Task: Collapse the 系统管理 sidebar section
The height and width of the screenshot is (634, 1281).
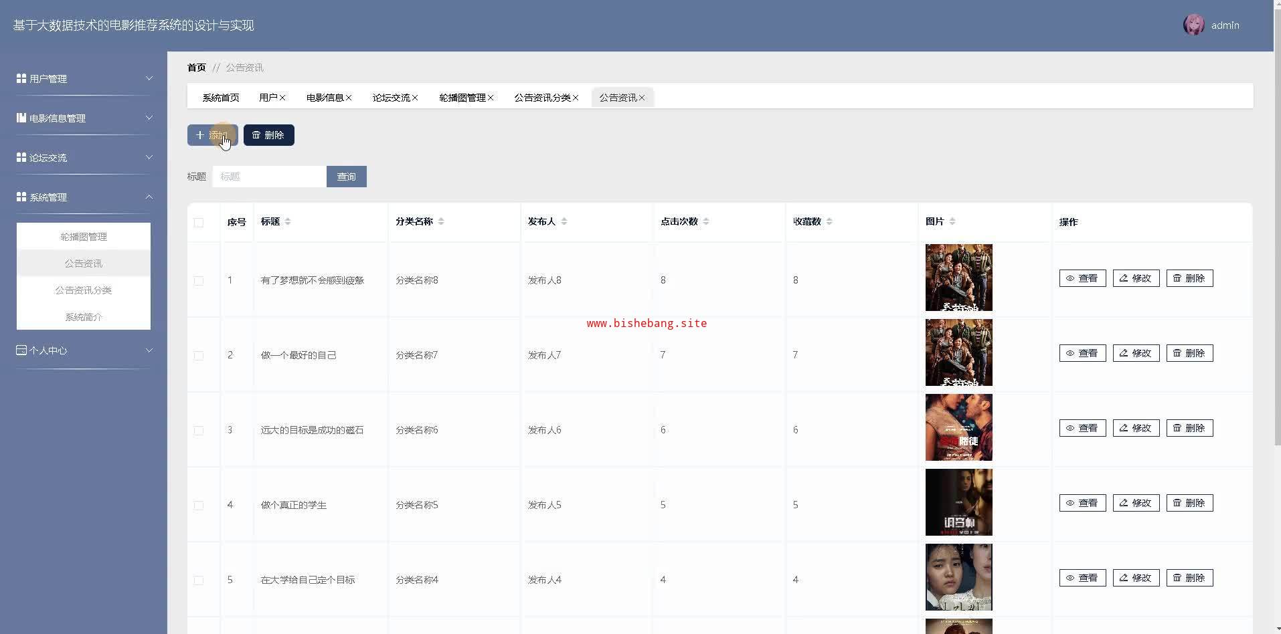Action: (149, 197)
